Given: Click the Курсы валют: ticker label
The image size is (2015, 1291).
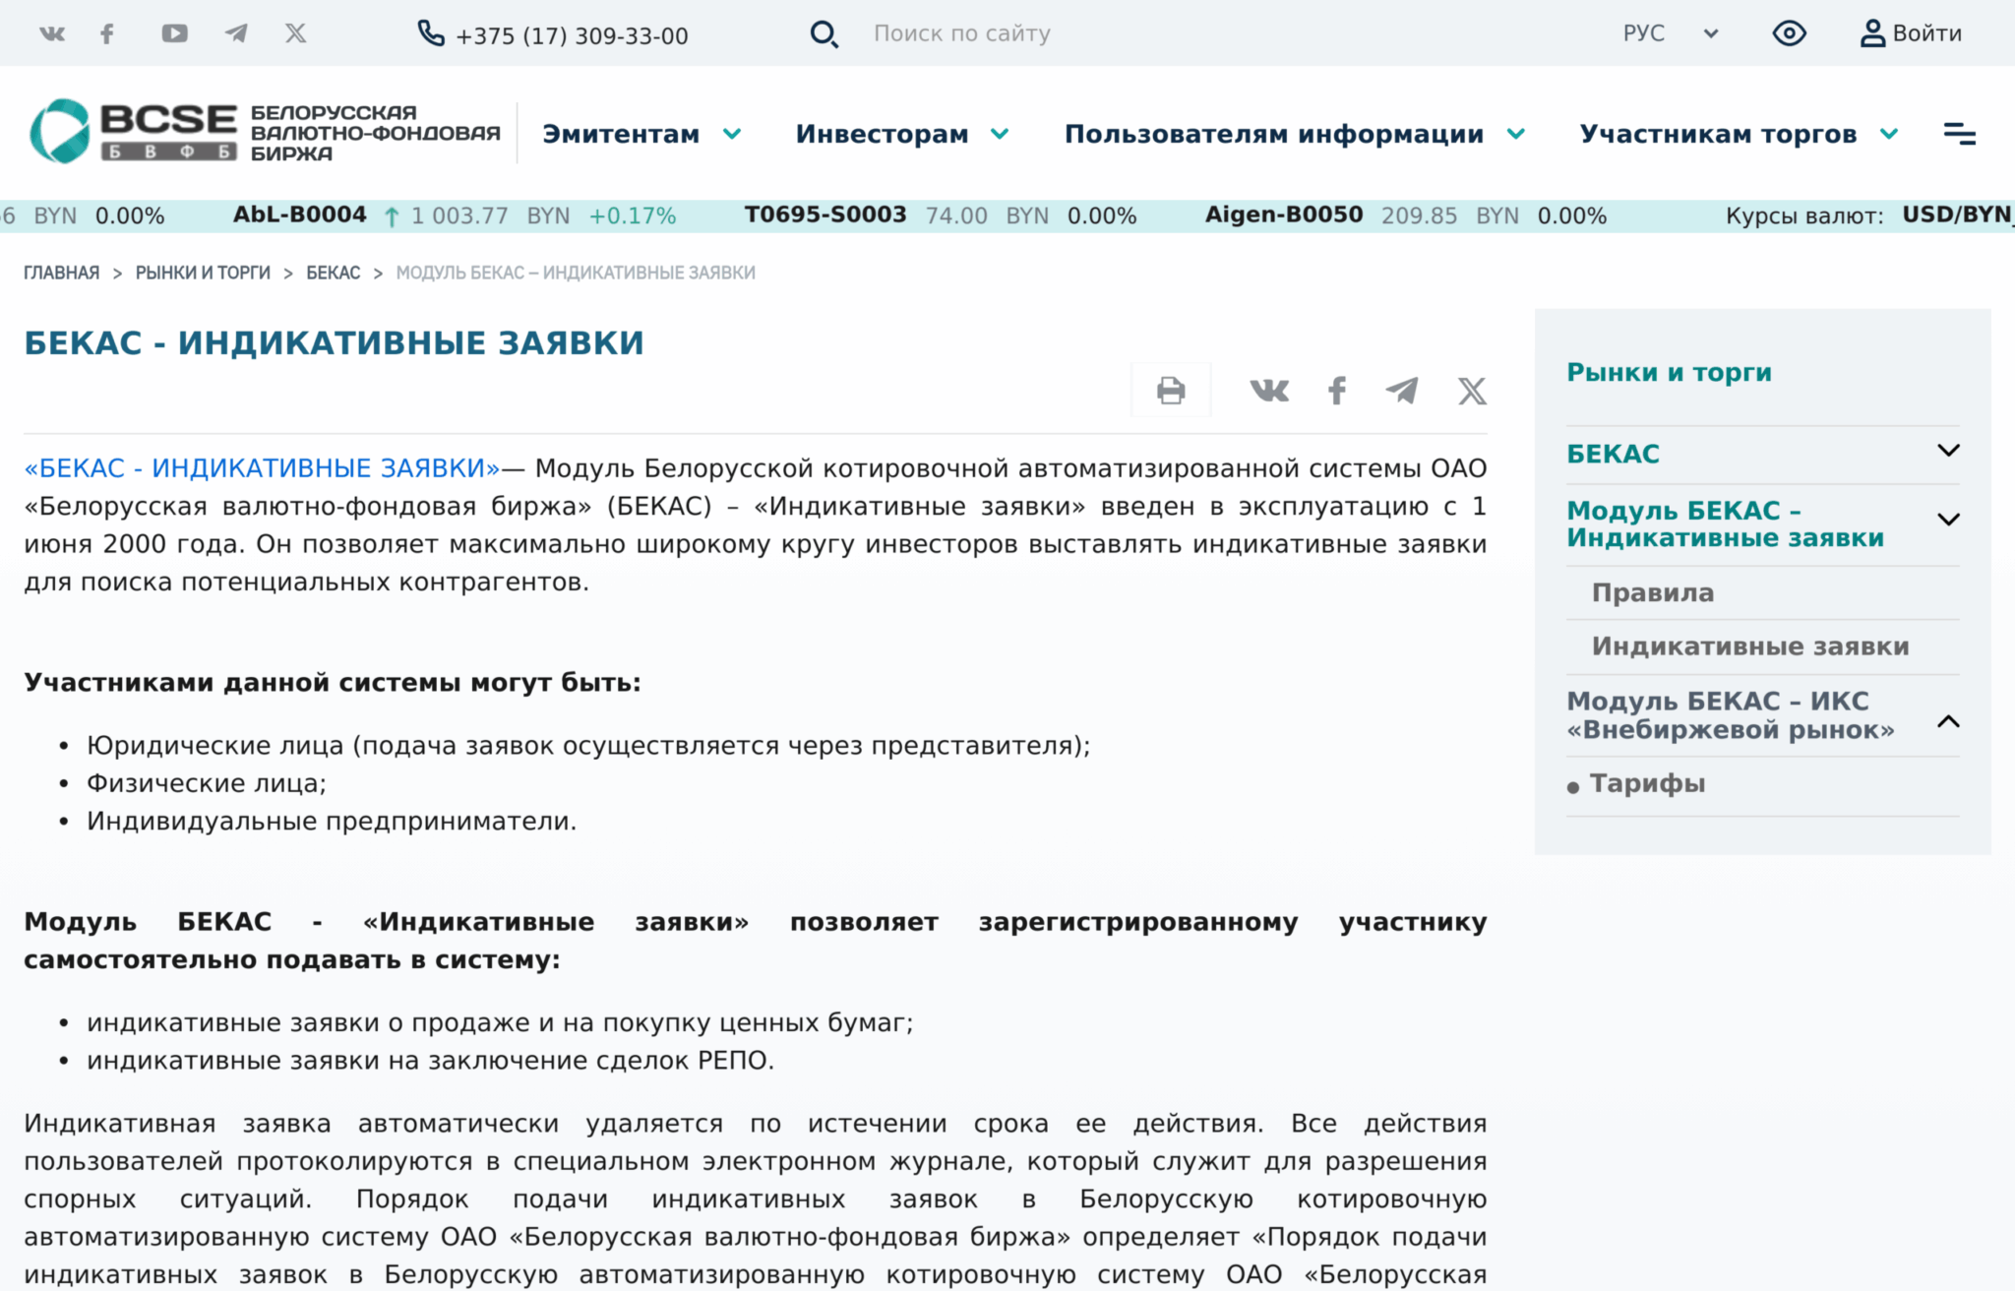Looking at the screenshot, I should 1804,216.
